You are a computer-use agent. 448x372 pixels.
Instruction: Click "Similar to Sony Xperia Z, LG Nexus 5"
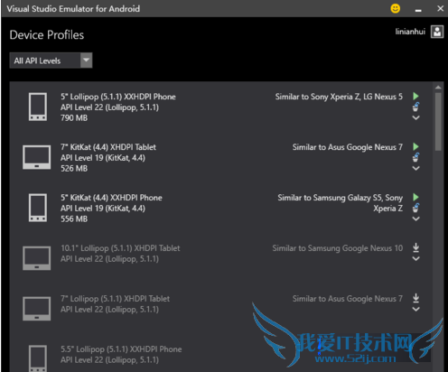339,97
